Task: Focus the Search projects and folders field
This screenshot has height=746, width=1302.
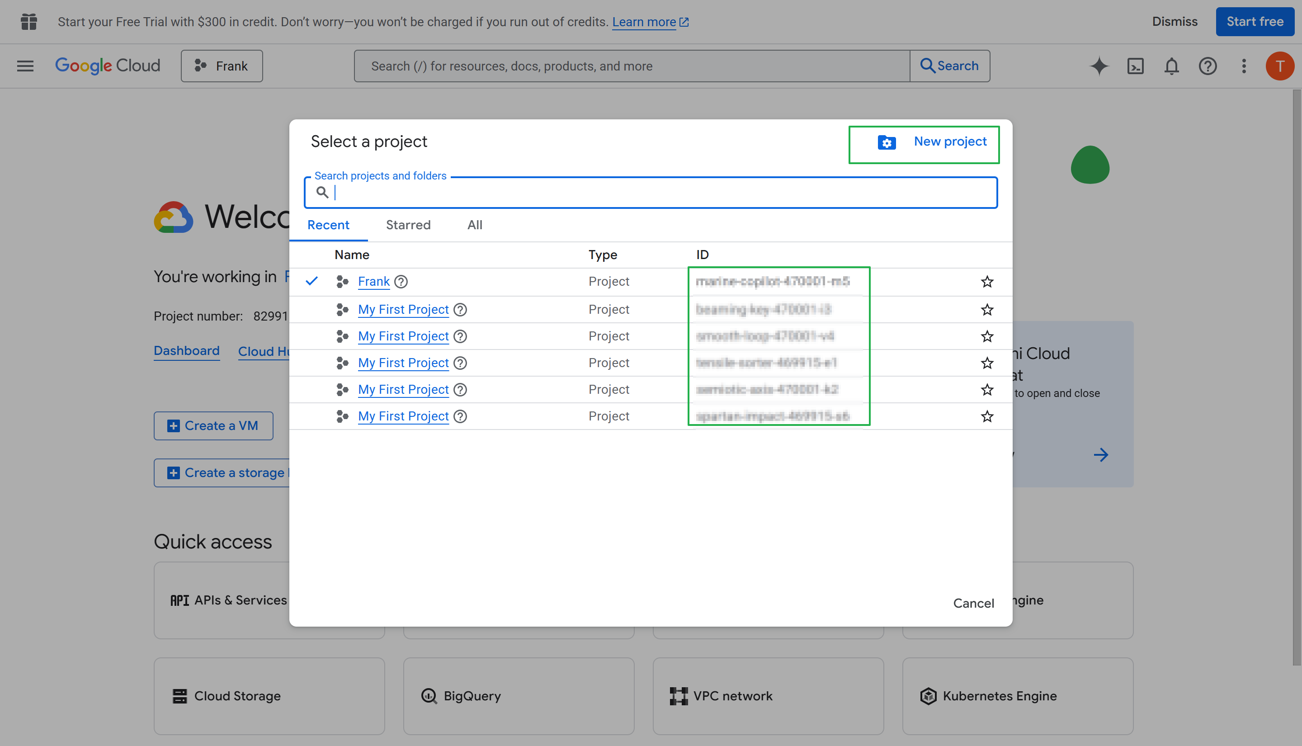Action: (651, 193)
